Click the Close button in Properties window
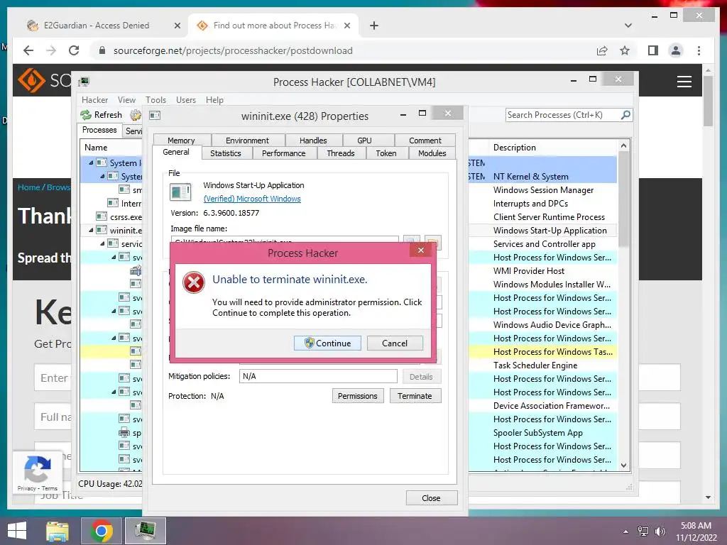 (431, 497)
